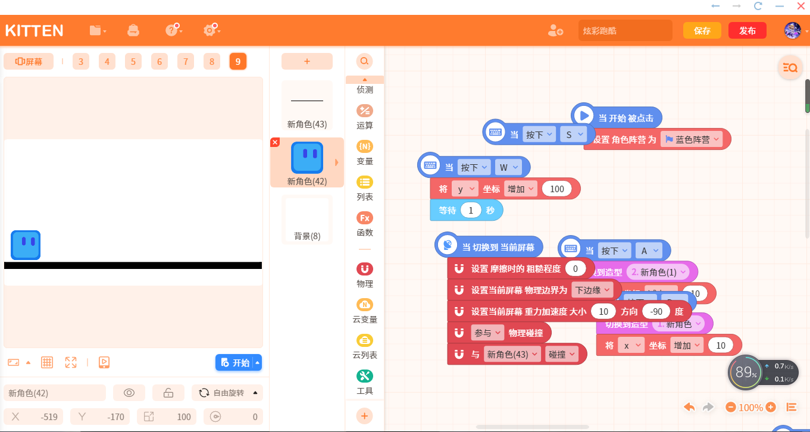Click the 发布 publish button

pos(748,30)
